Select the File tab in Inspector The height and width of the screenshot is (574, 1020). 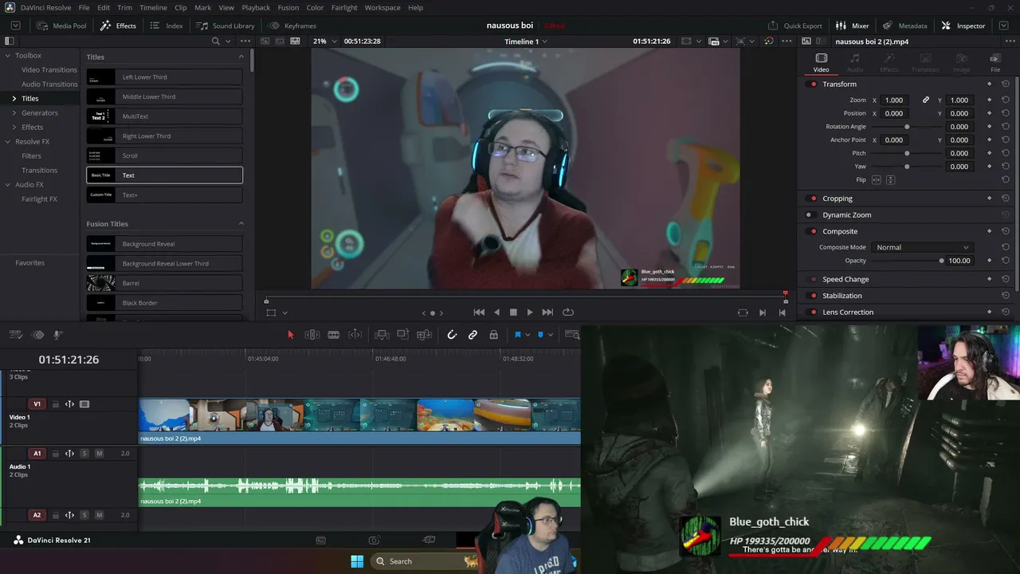tap(995, 62)
